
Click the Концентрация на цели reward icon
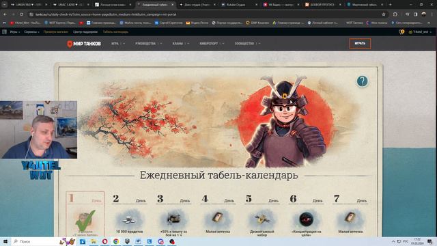tap(306, 219)
